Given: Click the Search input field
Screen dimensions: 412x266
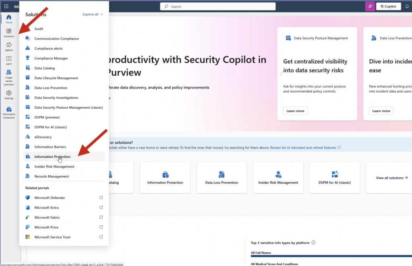Looking at the screenshot, I should (x=218, y=6).
